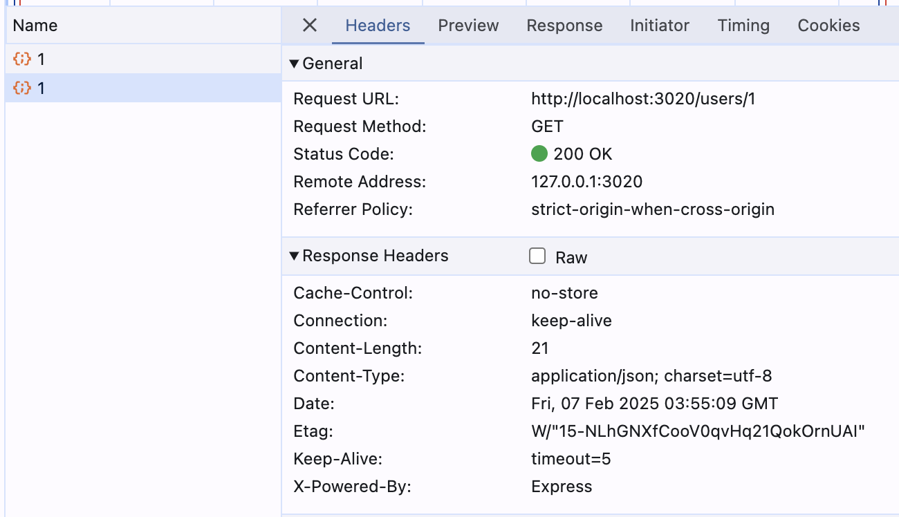Open the Cookies tab
The image size is (899, 517).
[x=828, y=26]
